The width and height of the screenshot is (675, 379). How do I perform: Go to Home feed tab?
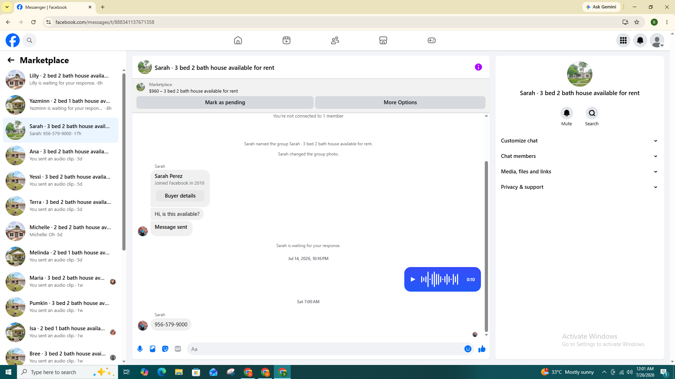(x=238, y=40)
